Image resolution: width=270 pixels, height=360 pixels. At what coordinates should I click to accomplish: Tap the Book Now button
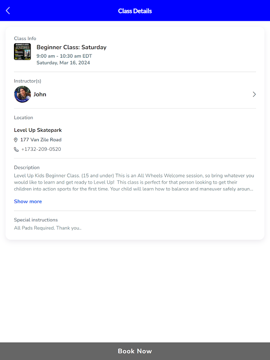coord(135,351)
